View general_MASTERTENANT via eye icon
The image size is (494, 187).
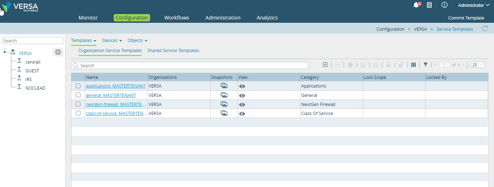pos(242,95)
